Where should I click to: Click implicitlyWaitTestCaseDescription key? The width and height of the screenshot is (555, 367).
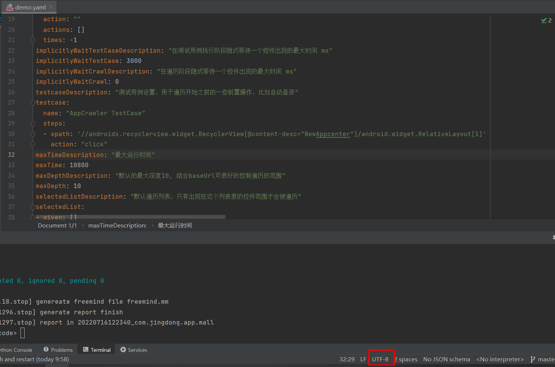(98, 50)
